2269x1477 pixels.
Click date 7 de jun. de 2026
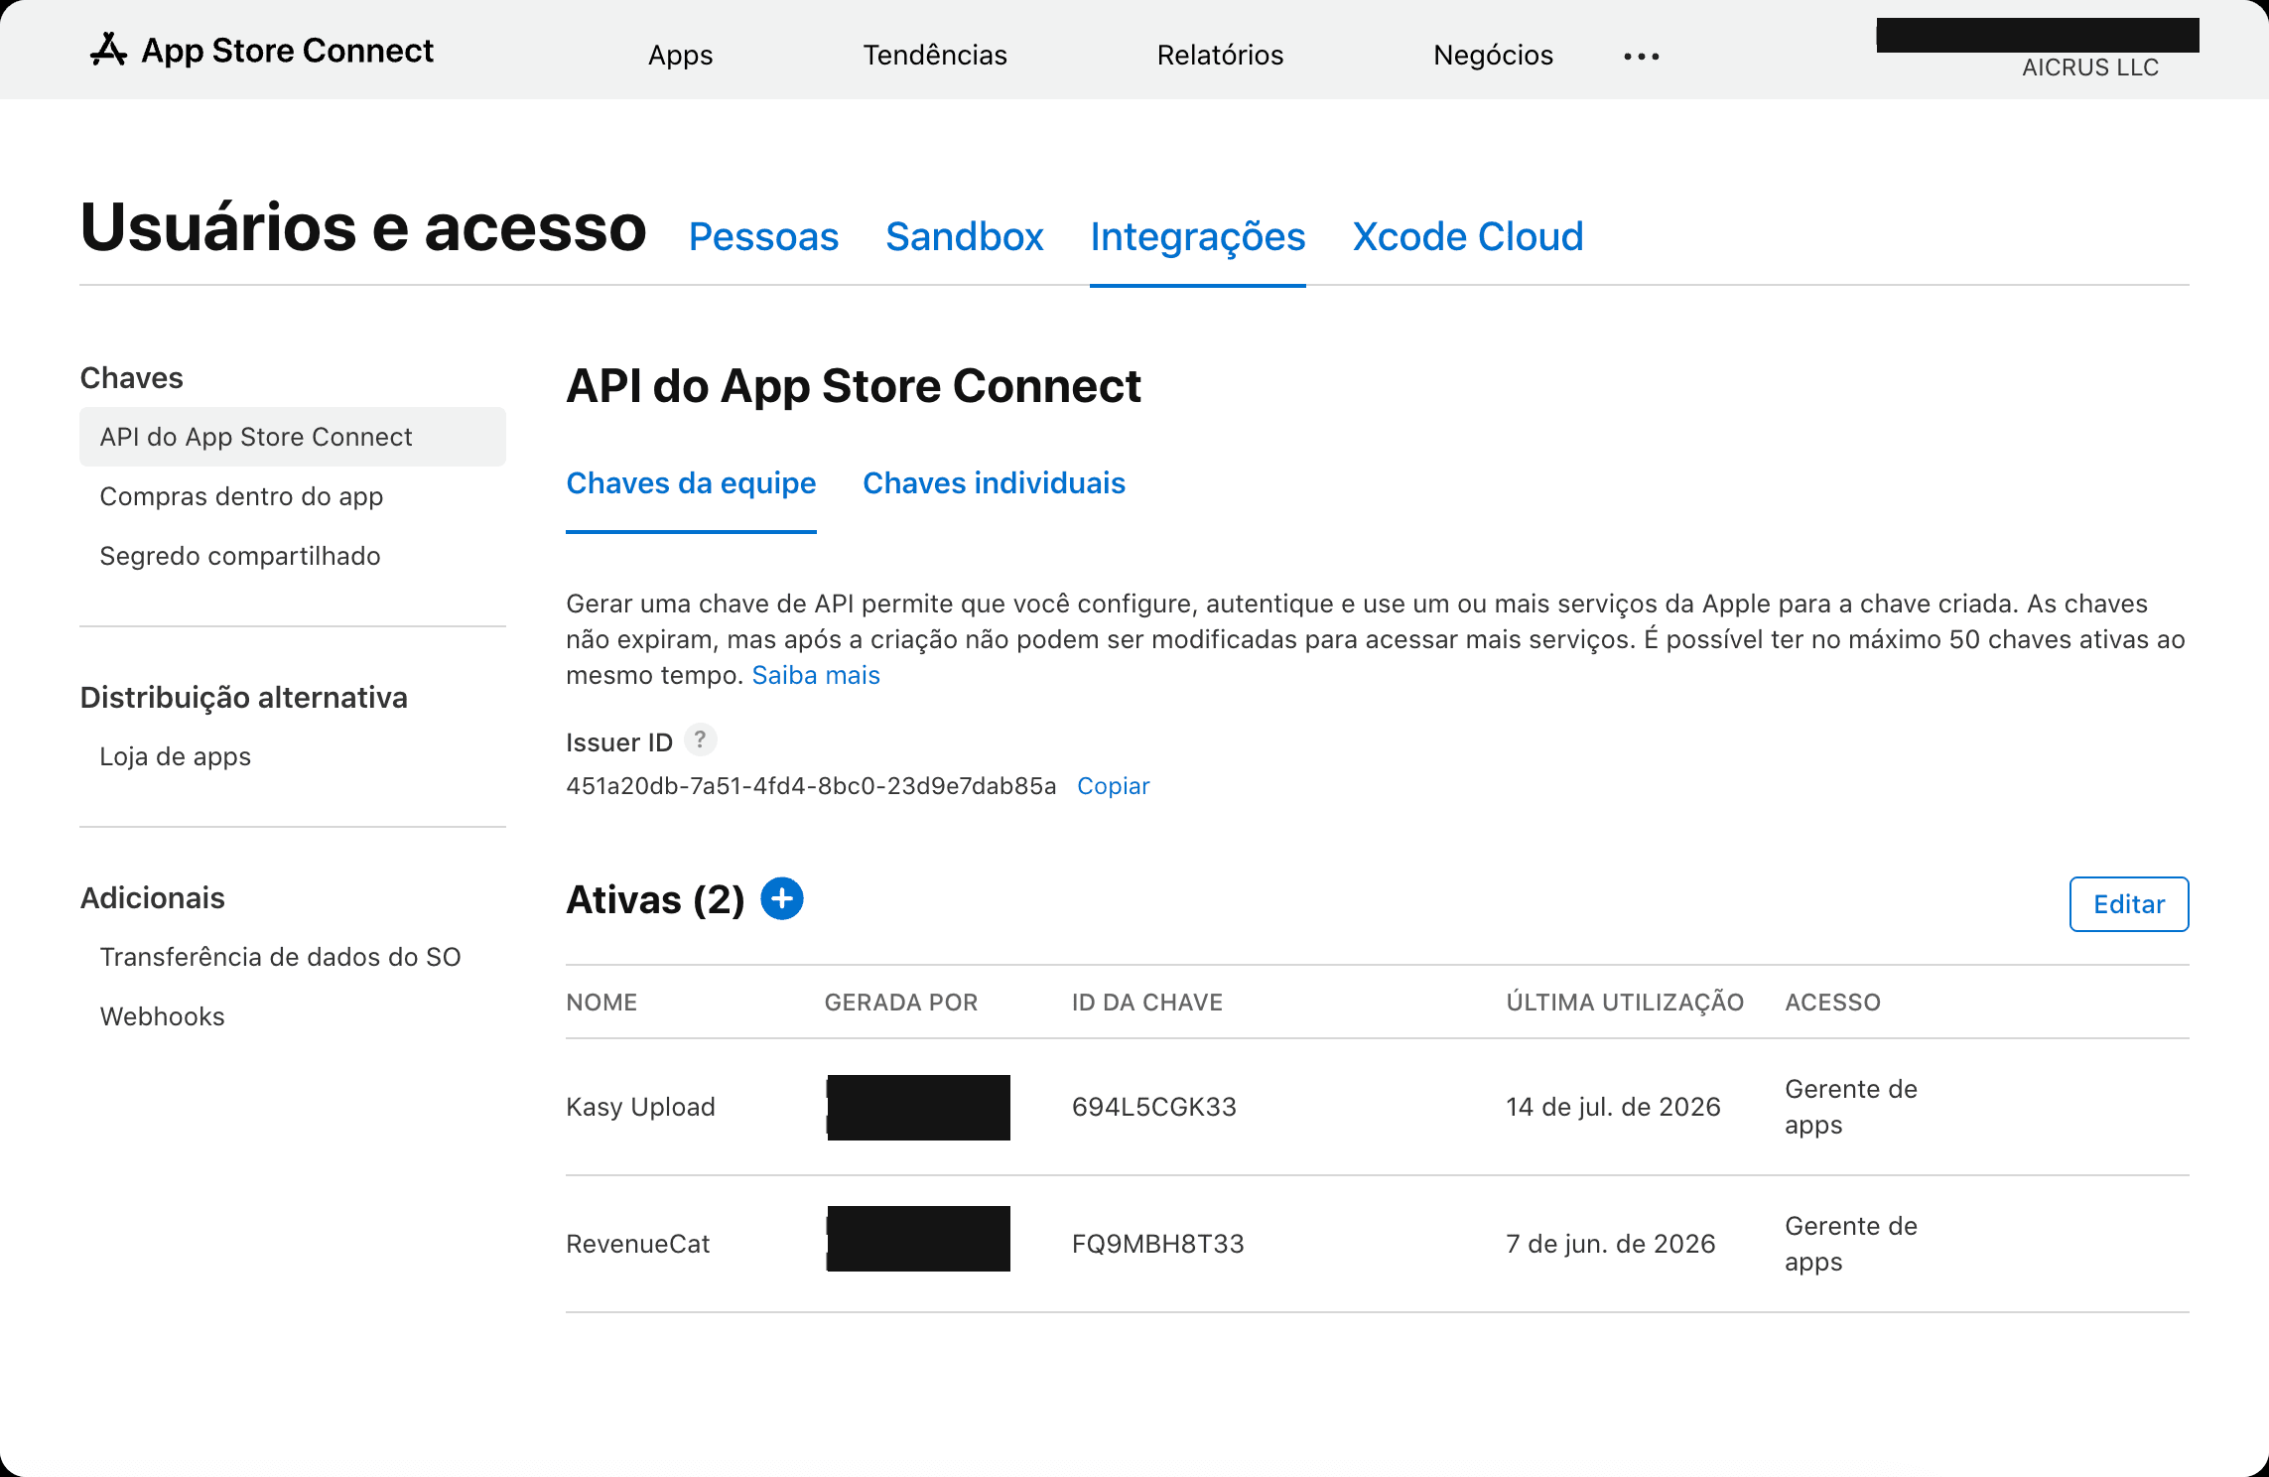pyautogui.click(x=1610, y=1244)
